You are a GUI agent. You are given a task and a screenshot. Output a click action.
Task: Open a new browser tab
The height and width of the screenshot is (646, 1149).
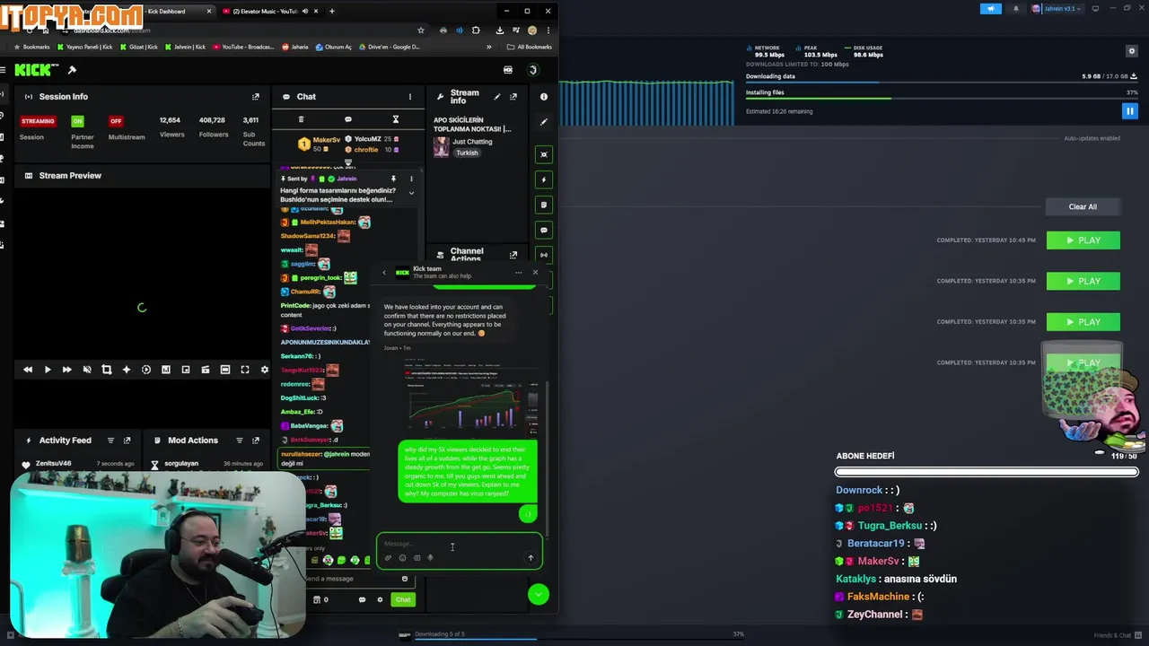click(332, 12)
